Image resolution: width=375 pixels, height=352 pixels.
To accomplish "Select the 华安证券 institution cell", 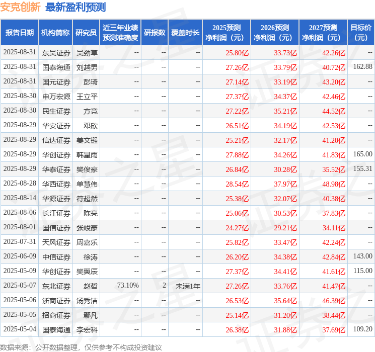I will coord(56,126).
